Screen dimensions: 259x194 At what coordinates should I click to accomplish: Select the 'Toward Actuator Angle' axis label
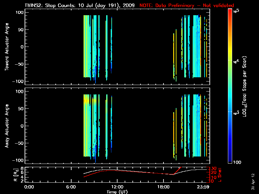point(6,47)
